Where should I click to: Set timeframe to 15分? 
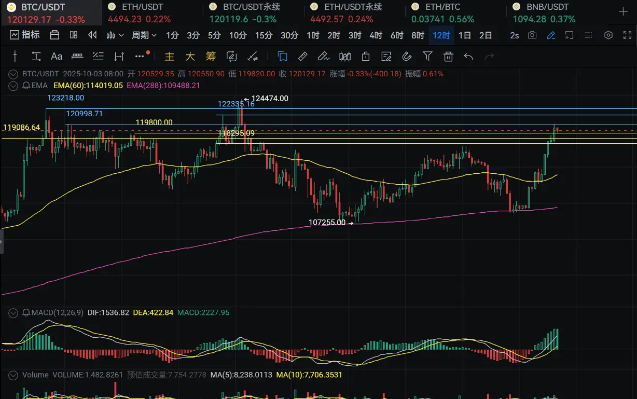point(264,35)
